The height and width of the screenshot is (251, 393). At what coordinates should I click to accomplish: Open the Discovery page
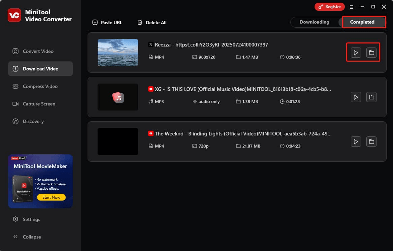click(40, 121)
